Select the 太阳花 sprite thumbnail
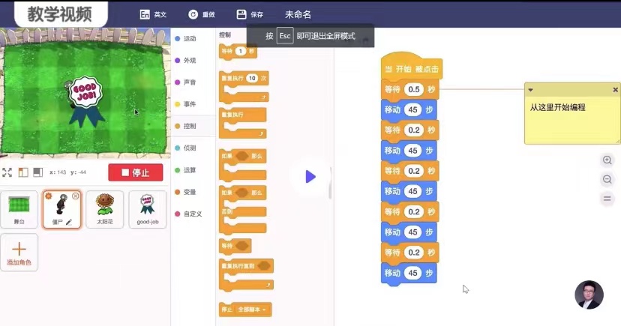Image resolution: width=621 pixels, height=326 pixels. click(x=104, y=209)
